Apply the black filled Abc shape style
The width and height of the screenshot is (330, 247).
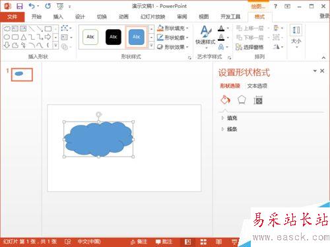click(x=114, y=37)
